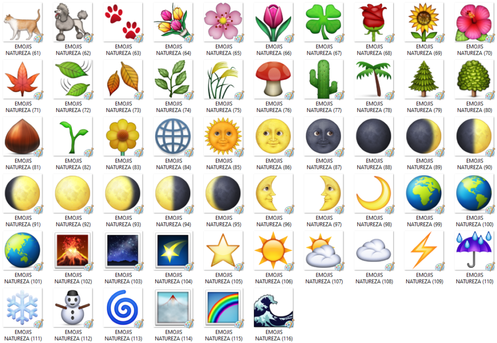Click the crescent moon thumbnail (98)

point(374,193)
